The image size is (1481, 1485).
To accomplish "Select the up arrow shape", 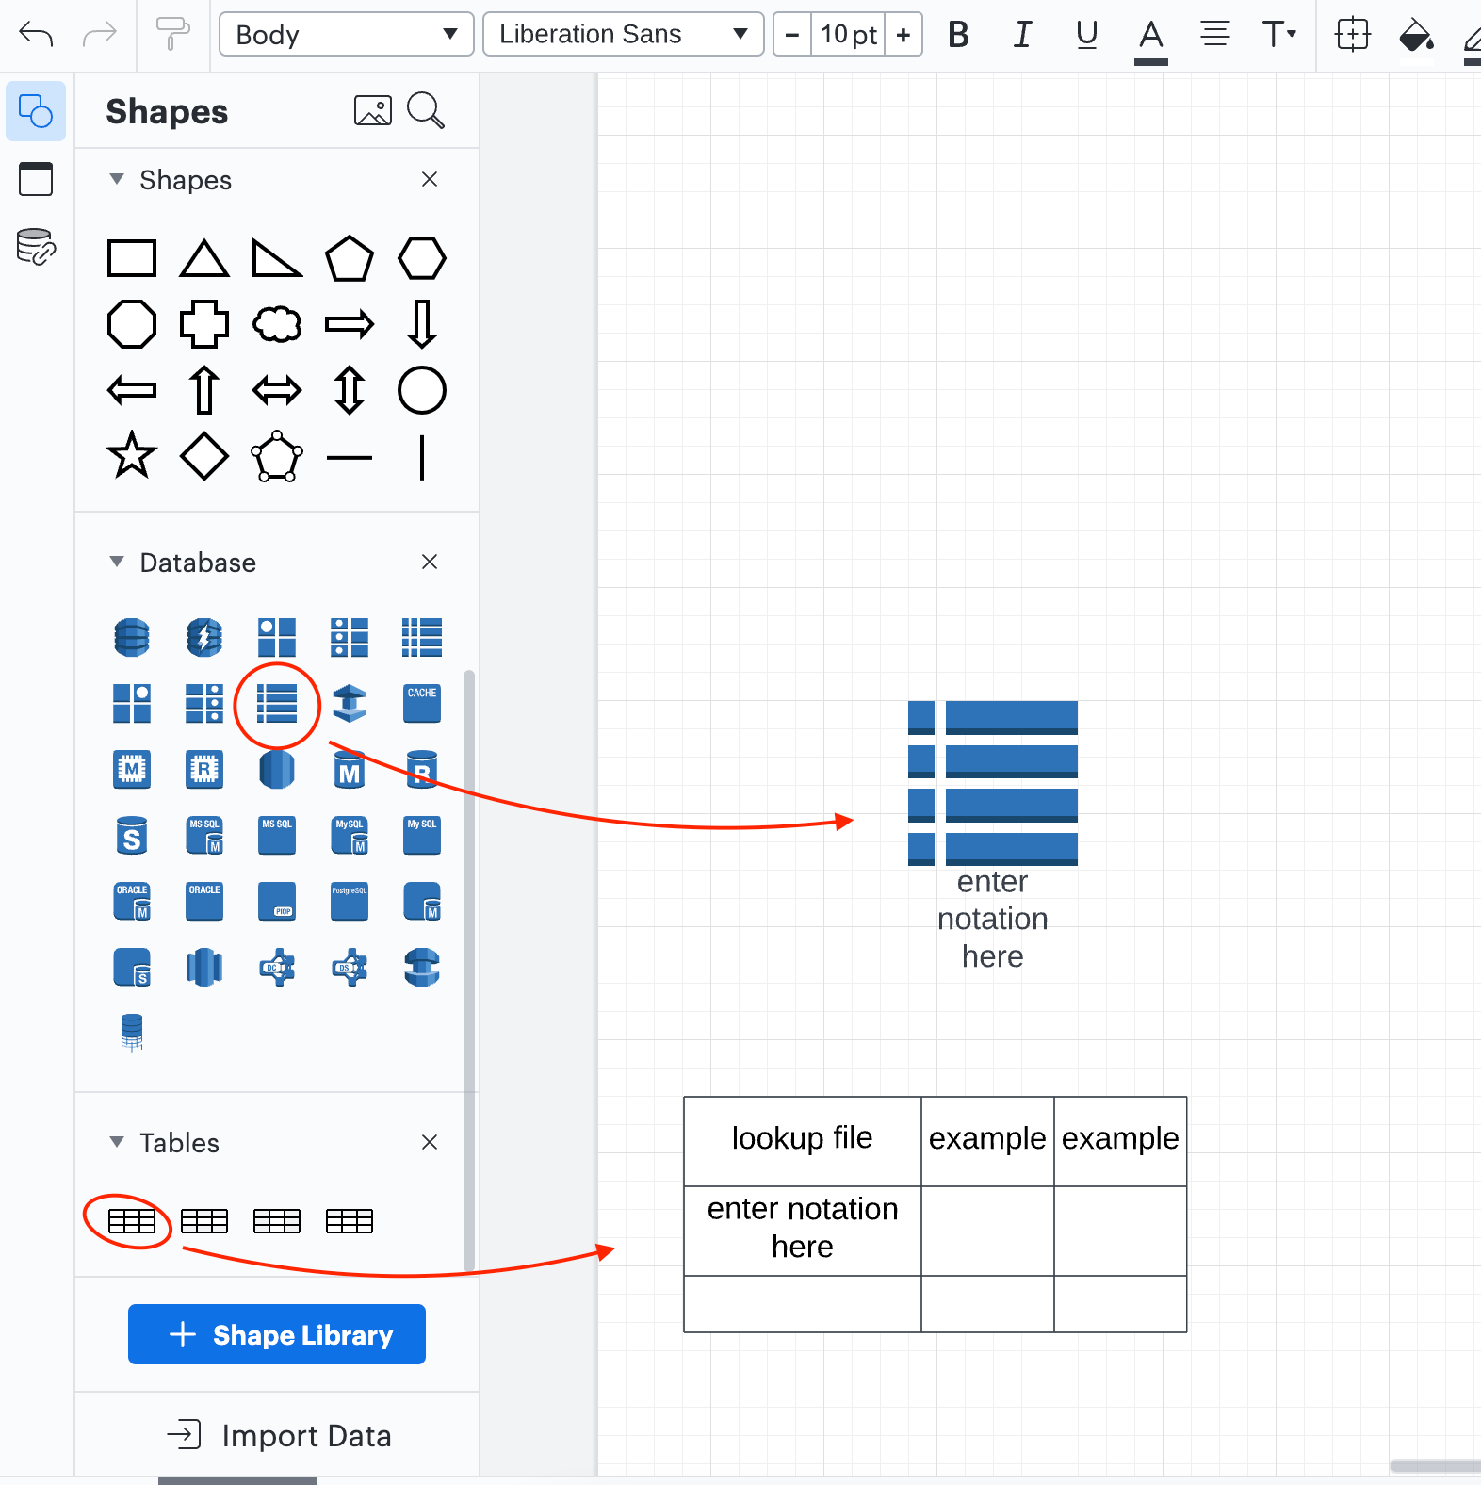I will tap(204, 390).
